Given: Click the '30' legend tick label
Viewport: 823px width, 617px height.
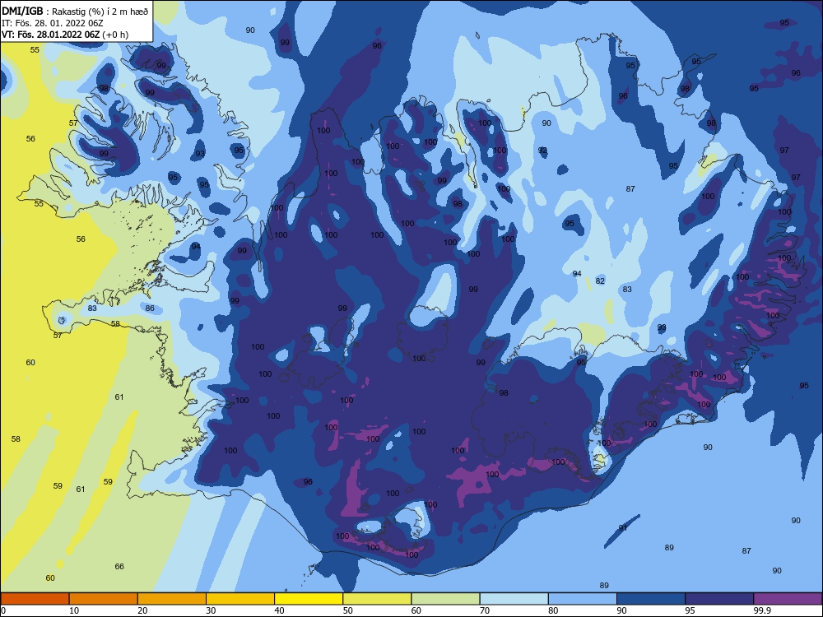Looking at the screenshot, I should [x=211, y=610].
